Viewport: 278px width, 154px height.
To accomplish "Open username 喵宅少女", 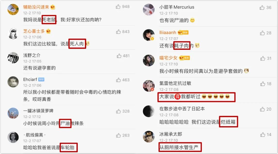I will pos(168,58).
